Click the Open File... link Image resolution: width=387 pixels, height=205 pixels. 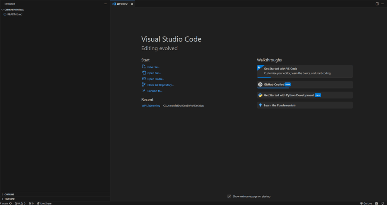(154, 73)
